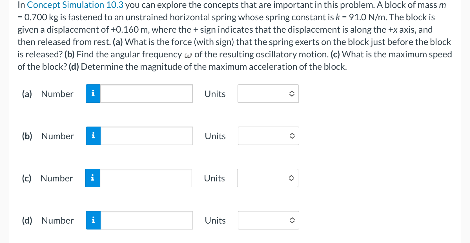Click the "Units" label in row (b)

(x=215, y=136)
